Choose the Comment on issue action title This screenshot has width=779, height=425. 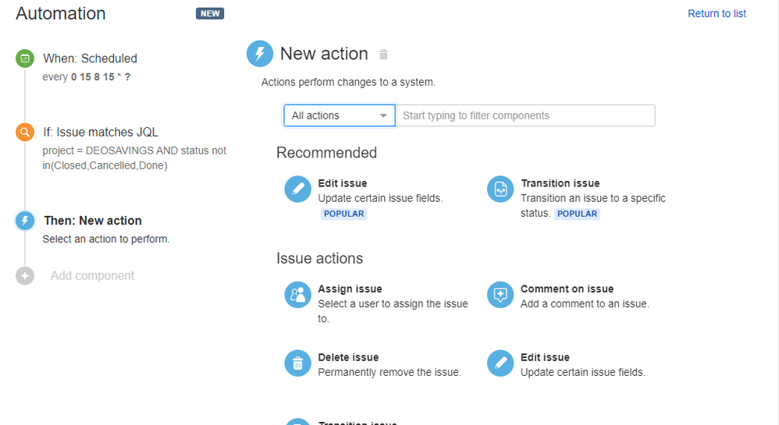[567, 289]
